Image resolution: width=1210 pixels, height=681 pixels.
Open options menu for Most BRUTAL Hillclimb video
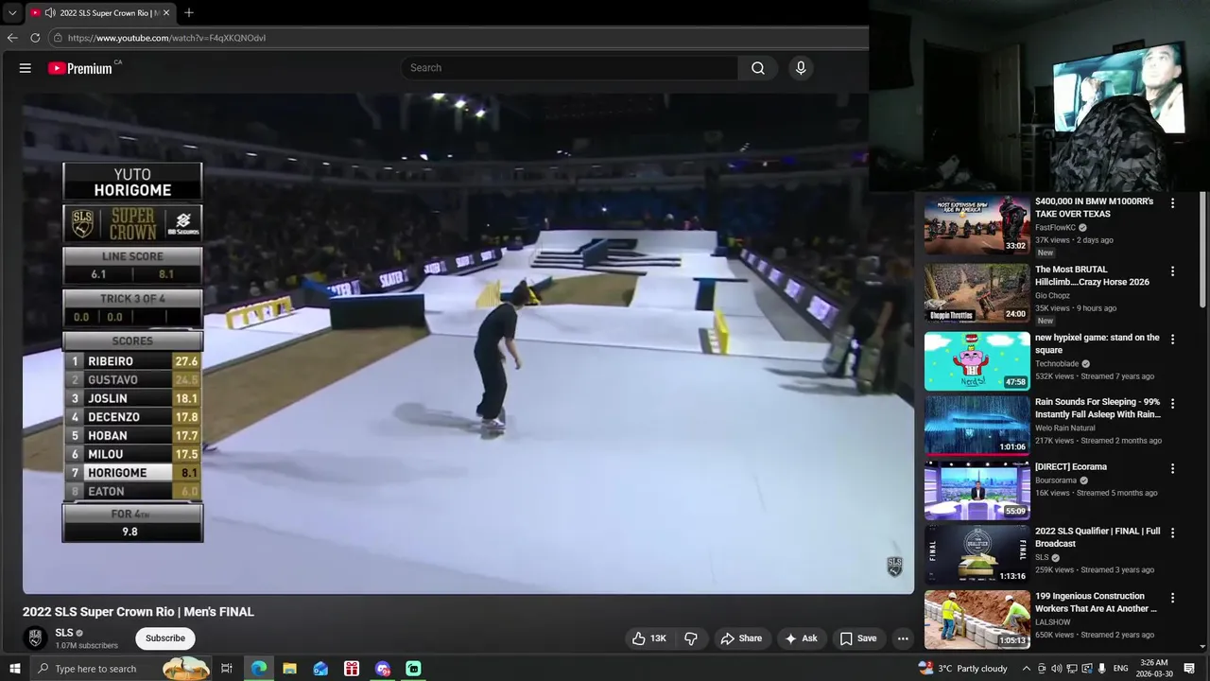point(1172,271)
